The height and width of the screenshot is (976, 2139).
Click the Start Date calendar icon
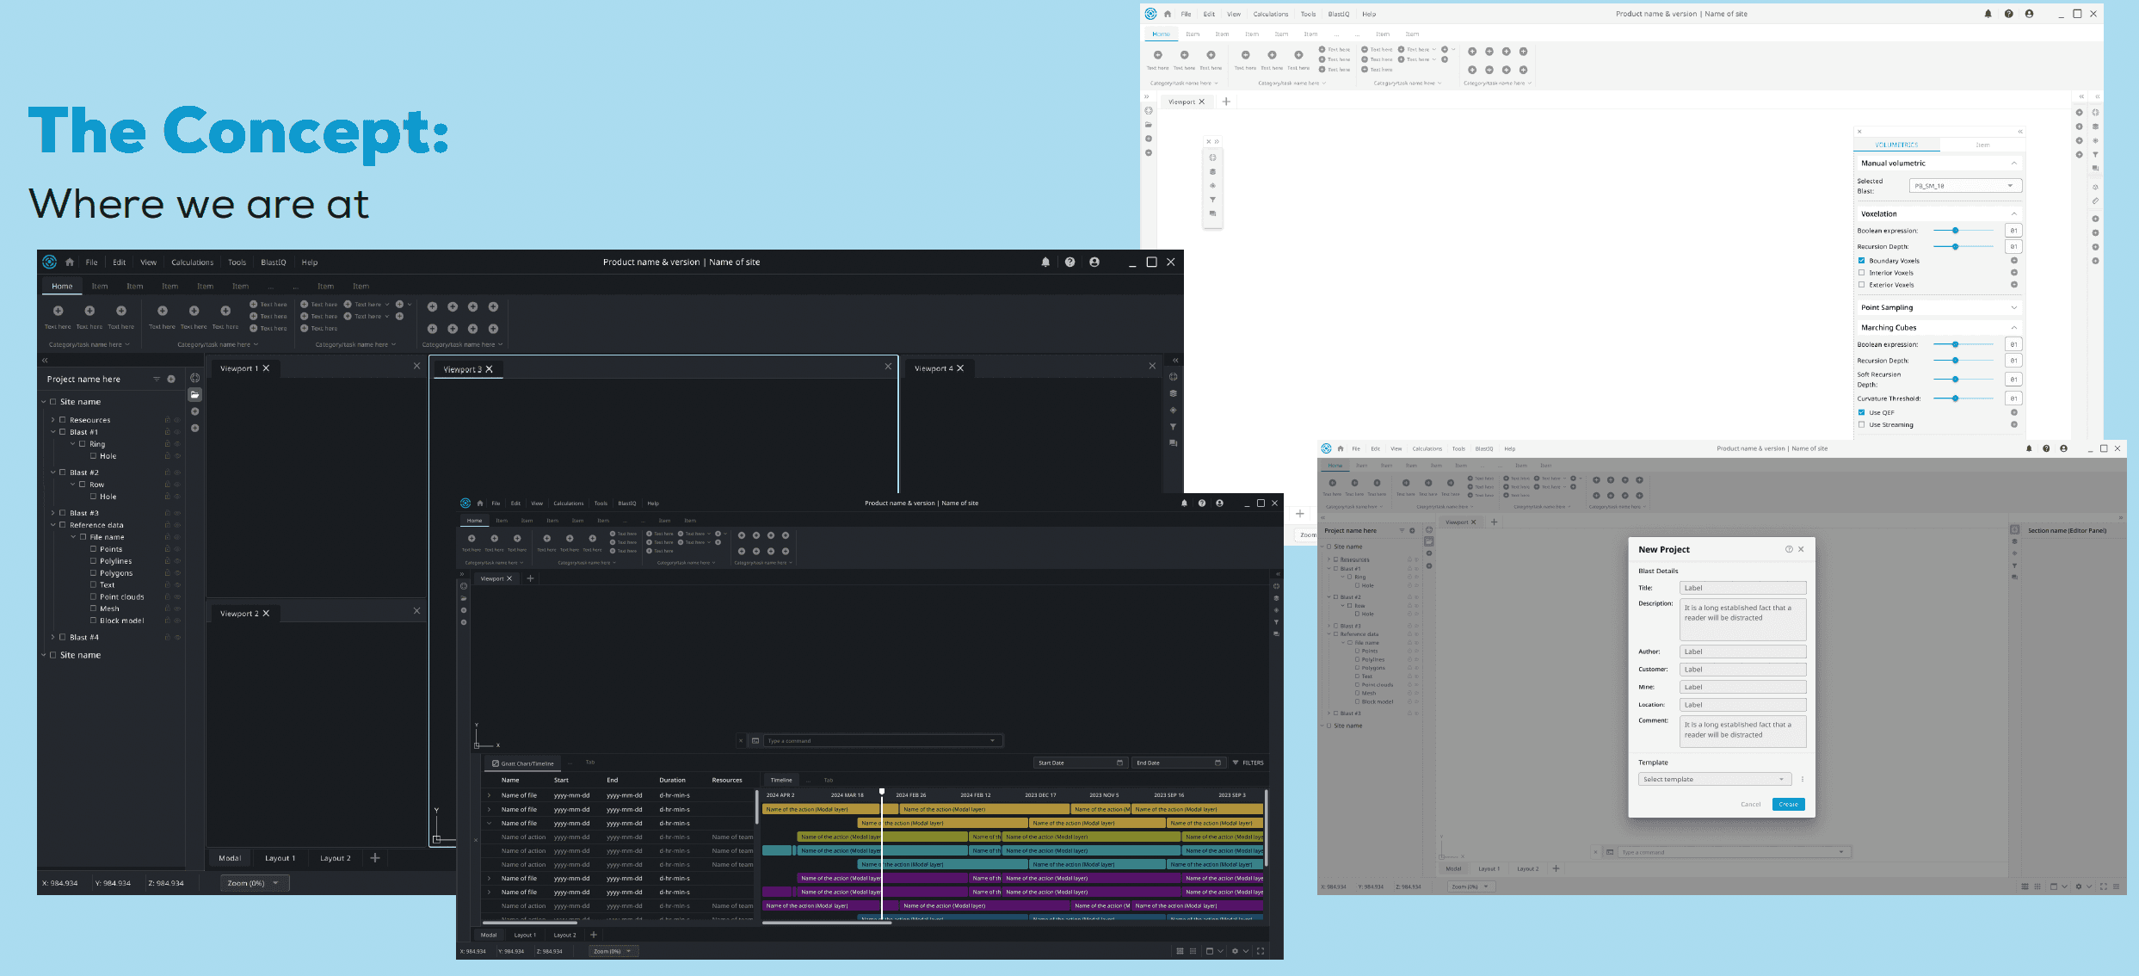point(1119,763)
